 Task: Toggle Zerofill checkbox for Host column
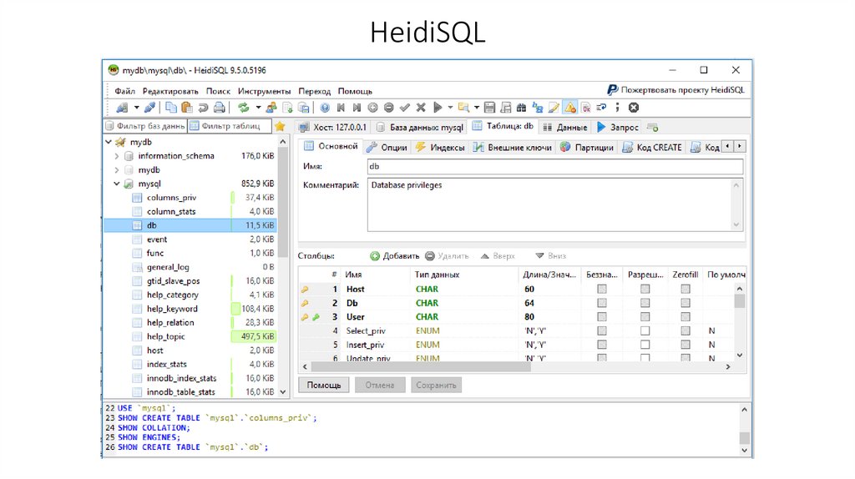coord(686,289)
